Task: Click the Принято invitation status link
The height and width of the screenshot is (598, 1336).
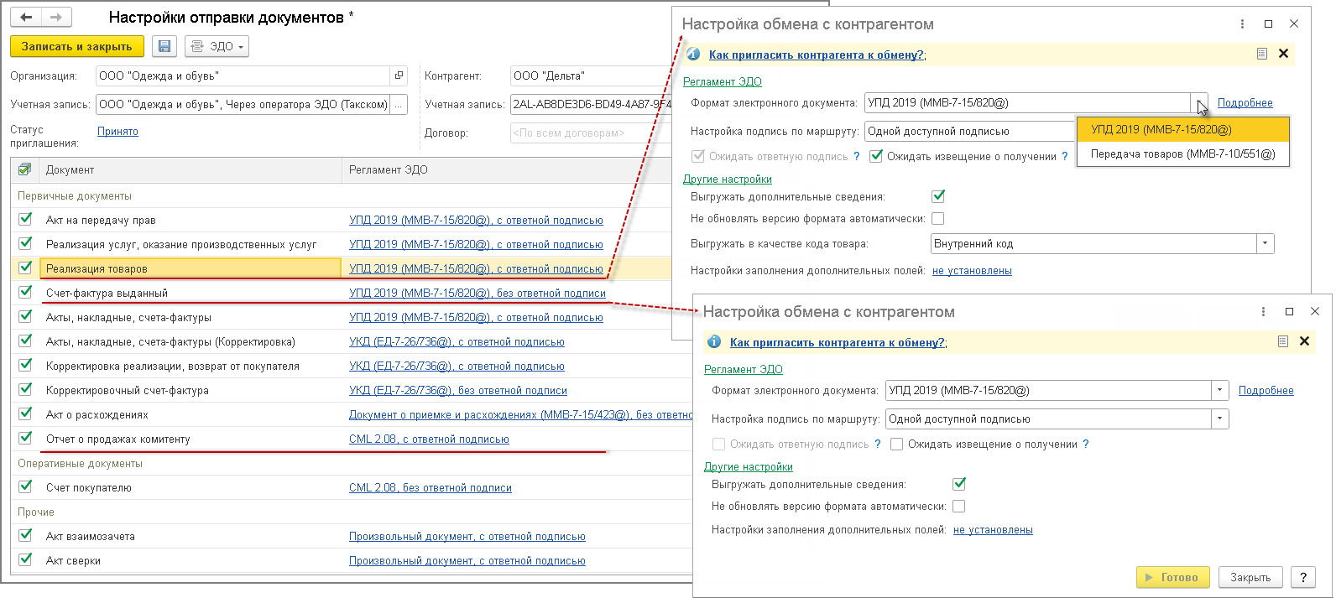Action: tap(117, 132)
